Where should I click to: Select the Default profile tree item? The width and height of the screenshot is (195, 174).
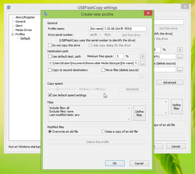(25, 38)
